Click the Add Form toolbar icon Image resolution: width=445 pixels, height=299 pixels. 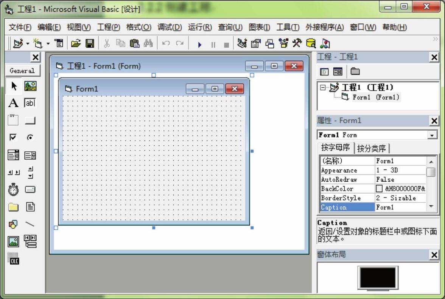click(38, 43)
